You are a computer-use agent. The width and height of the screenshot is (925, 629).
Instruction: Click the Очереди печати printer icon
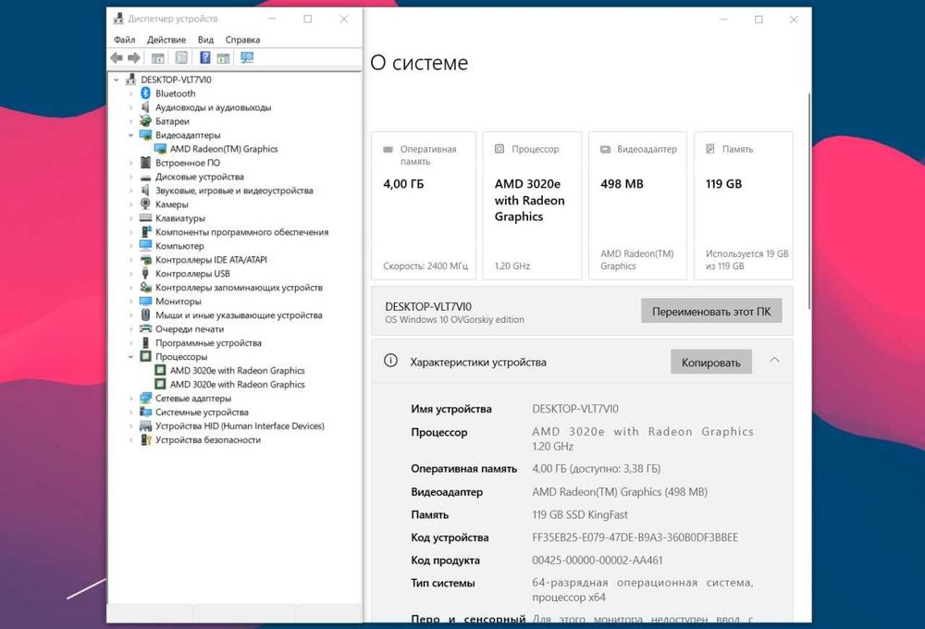(x=146, y=328)
